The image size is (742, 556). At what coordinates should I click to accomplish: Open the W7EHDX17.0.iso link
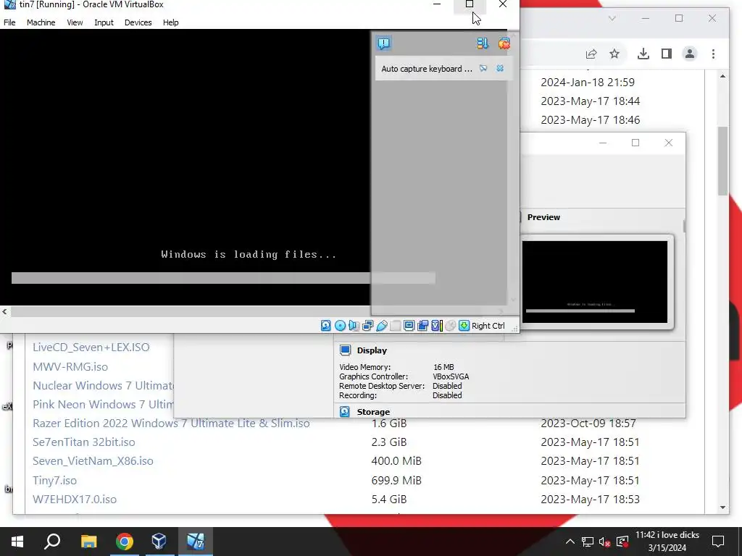tap(75, 500)
